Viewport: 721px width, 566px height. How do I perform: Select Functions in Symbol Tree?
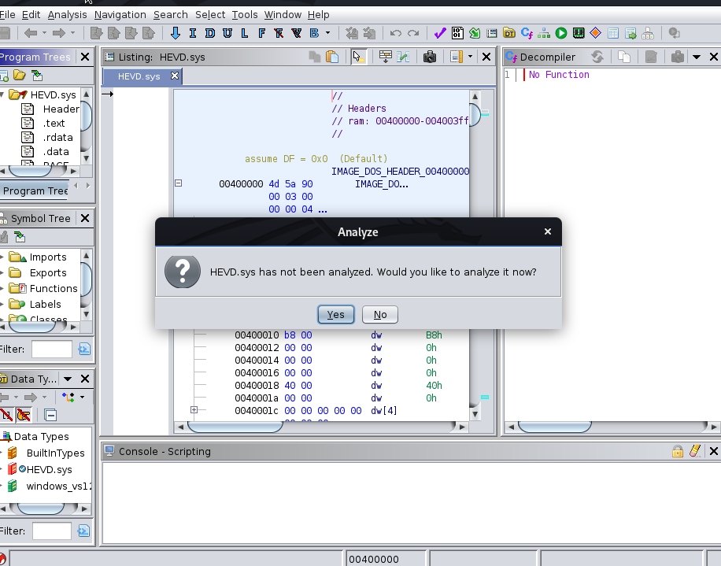tap(54, 289)
